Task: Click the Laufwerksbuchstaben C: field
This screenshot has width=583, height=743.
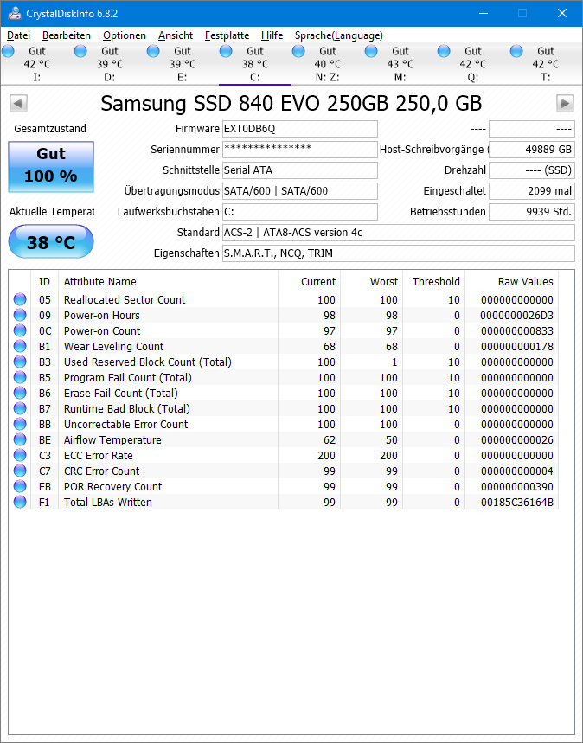Action: pos(300,212)
